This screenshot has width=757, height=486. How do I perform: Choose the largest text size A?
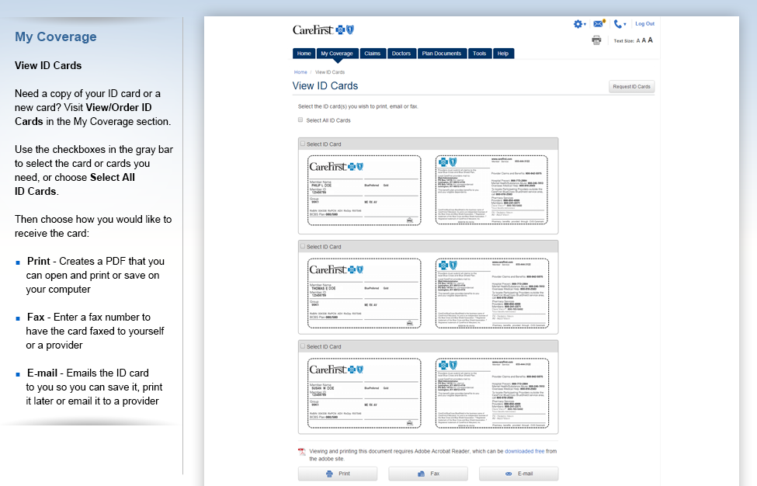pos(651,40)
